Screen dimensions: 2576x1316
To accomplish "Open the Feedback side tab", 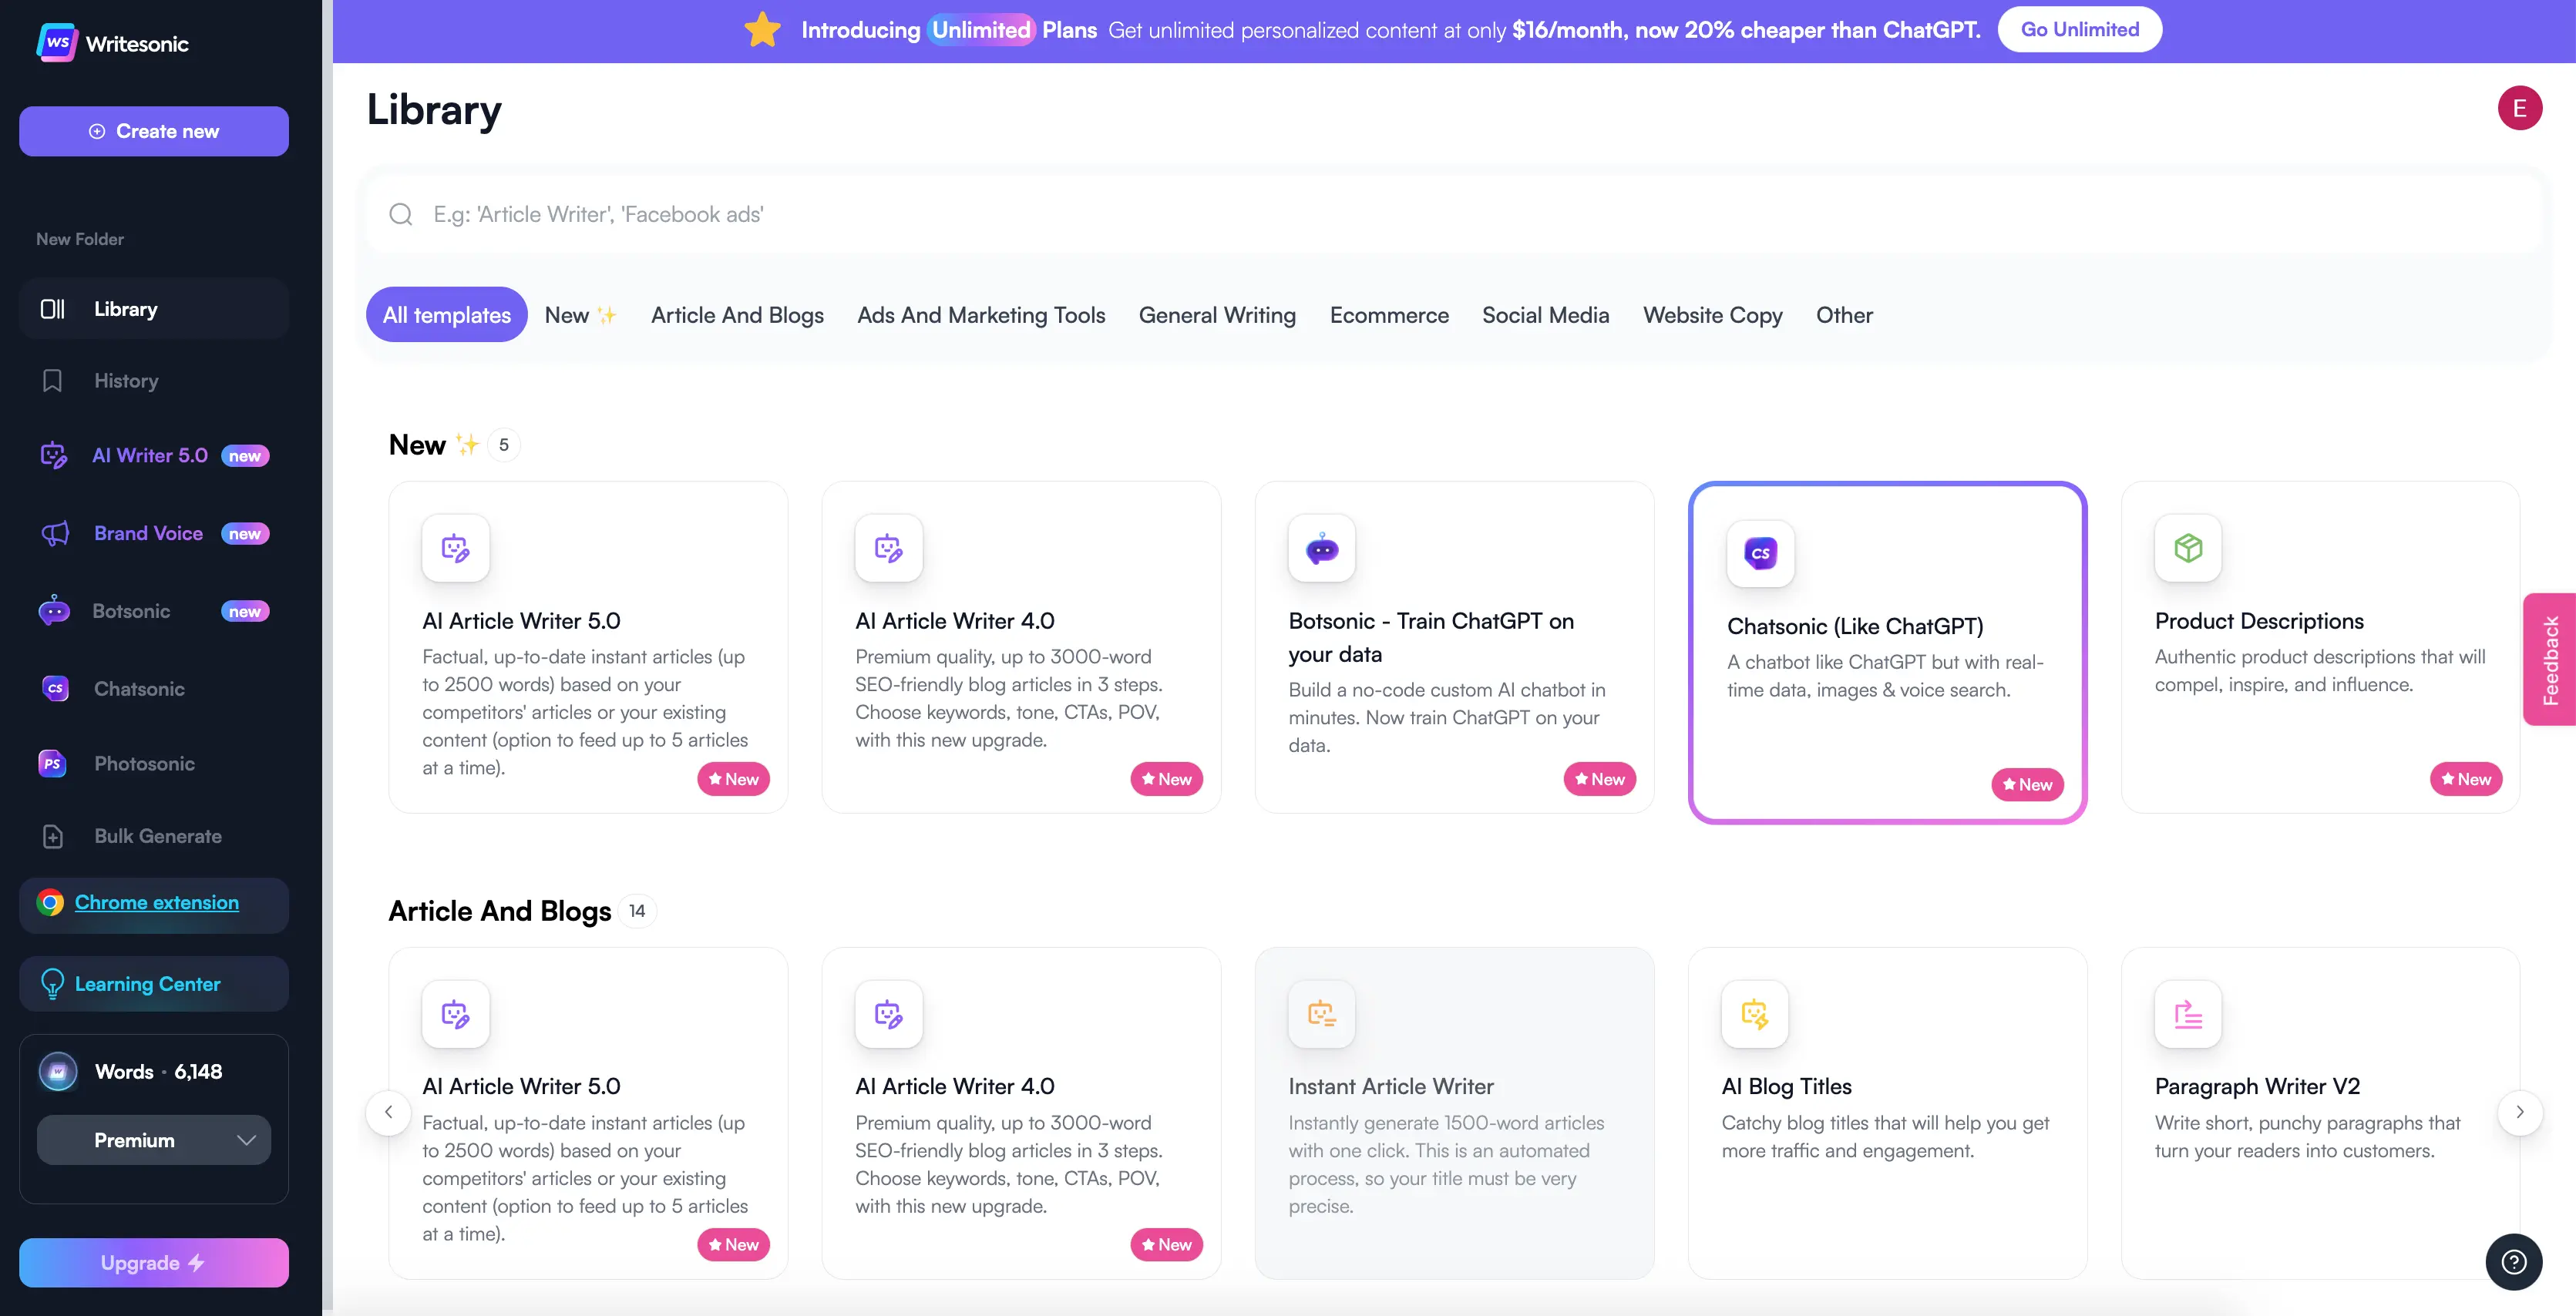I will (2551, 660).
